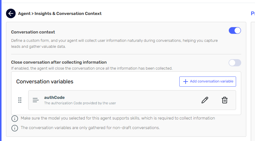The height and width of the screenshot is (141, 255).
Task: Disable the Conversation context toggle
Action: pyautogui.click(x=235, y=30)
